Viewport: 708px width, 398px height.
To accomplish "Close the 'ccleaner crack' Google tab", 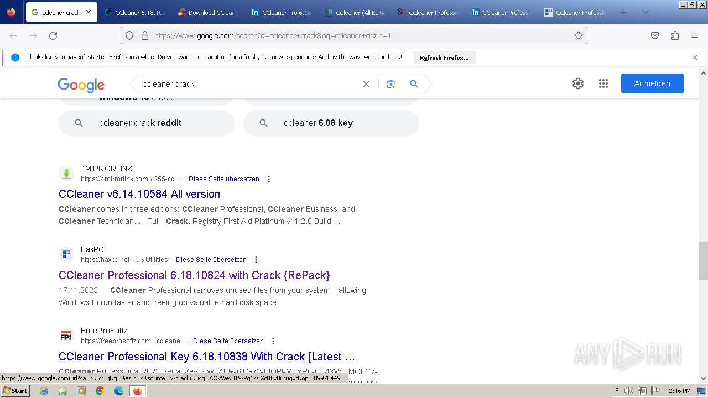I will click(x=88, y=12).
